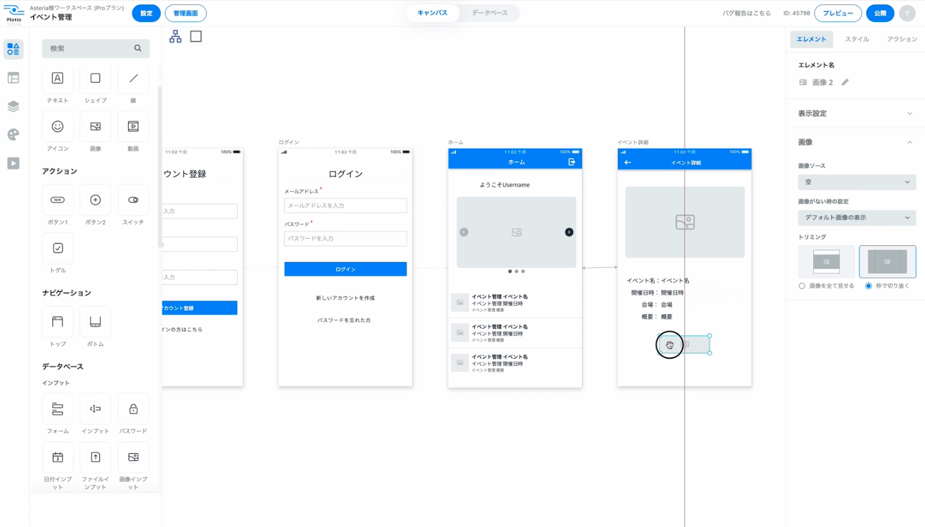This screenshot has width=925, height=527.
Task: Pick the Video (動画) element icon
Action: 133,127
